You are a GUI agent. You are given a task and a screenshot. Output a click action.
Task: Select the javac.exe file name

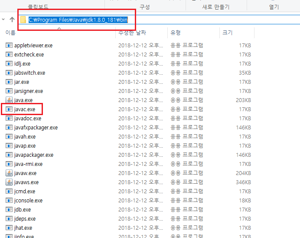tap(25, 109)
